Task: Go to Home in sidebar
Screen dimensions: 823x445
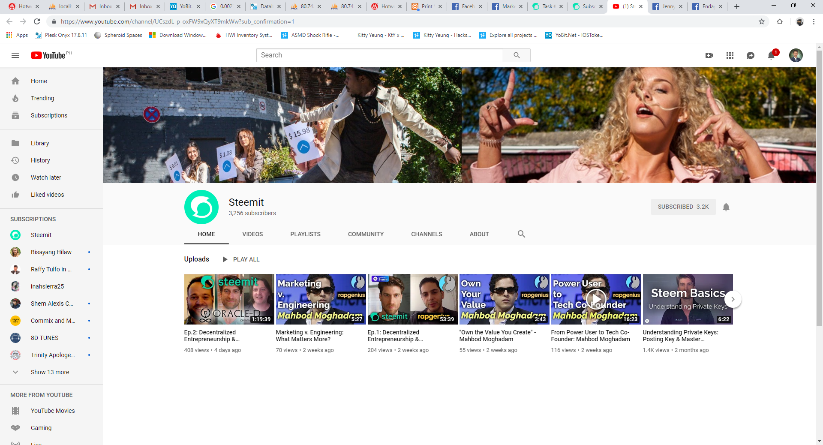Action: click(51, 81)
